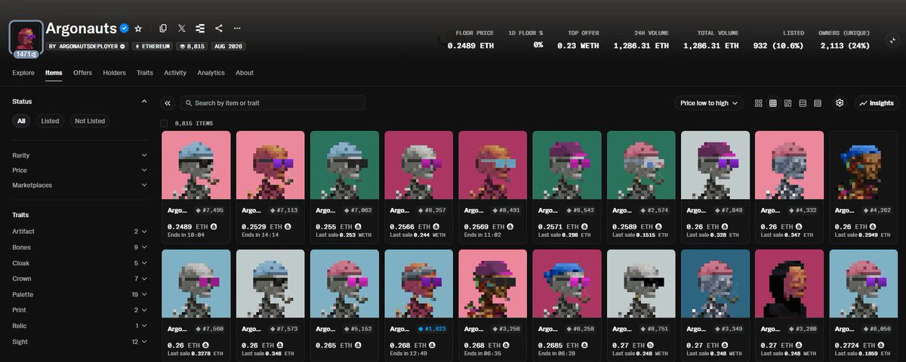Filter by Listed status

click(50, 121)
